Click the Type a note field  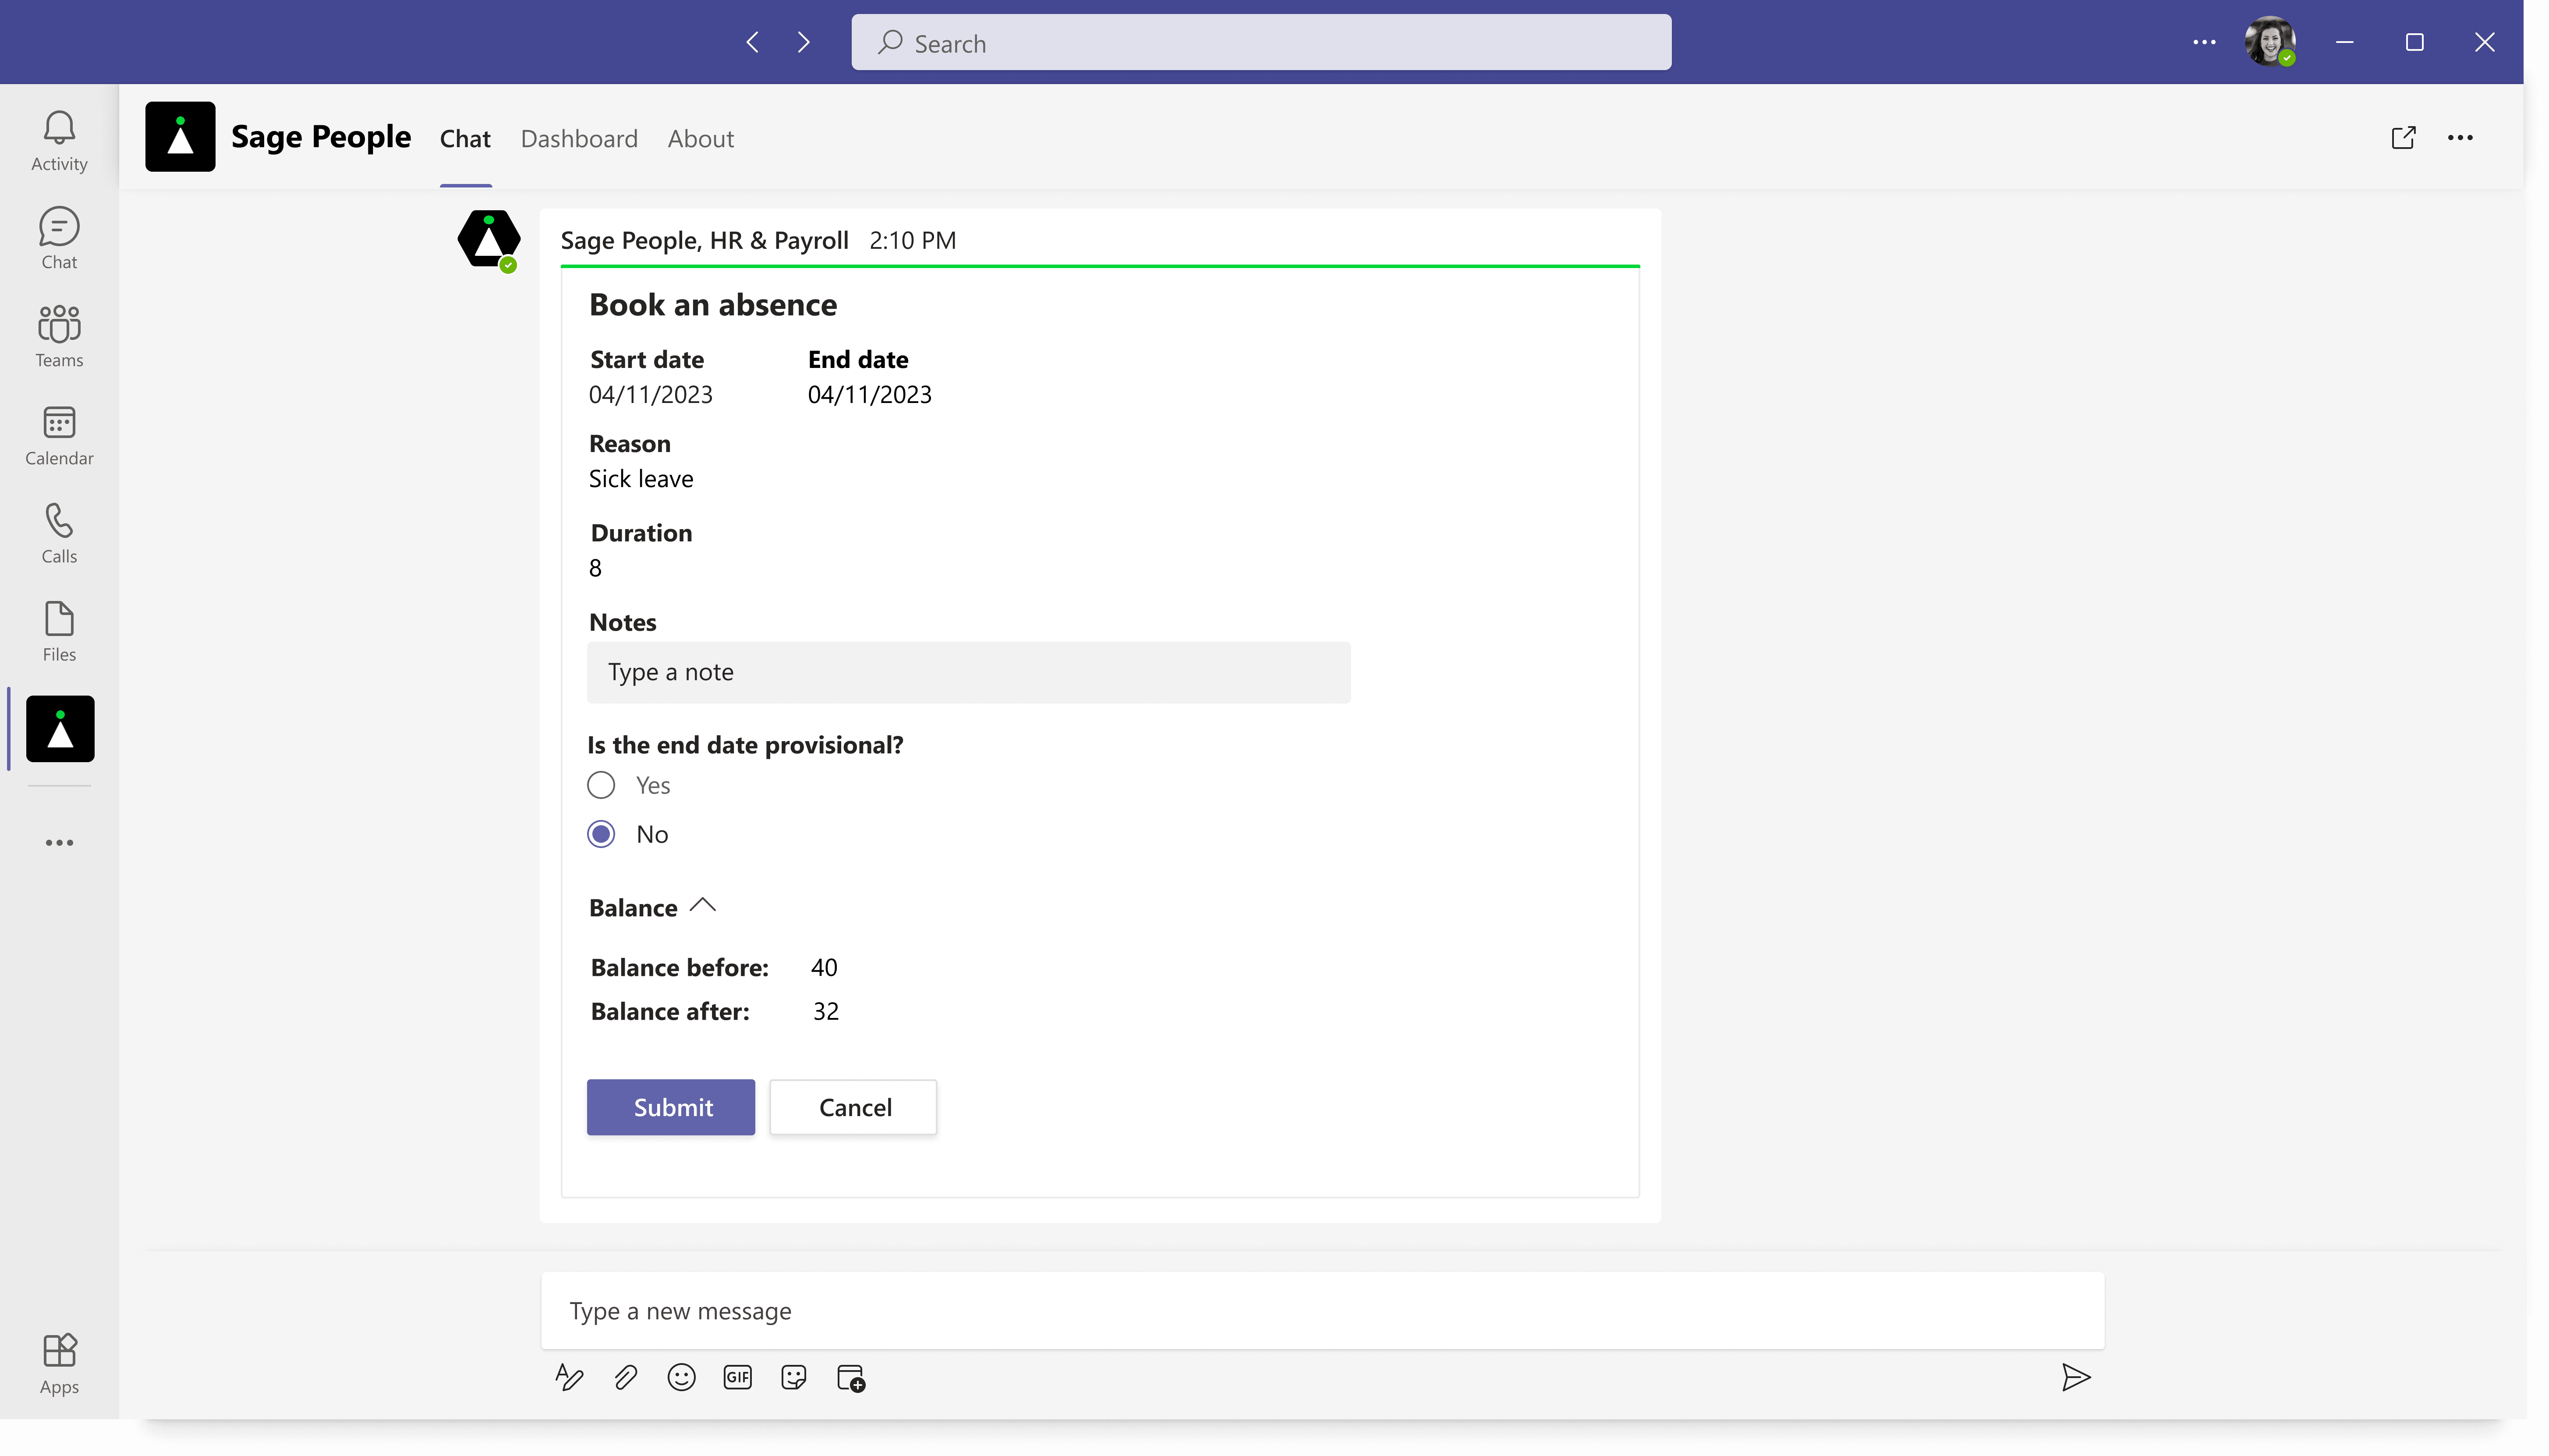pyautogui.click(x=968, y=672)
